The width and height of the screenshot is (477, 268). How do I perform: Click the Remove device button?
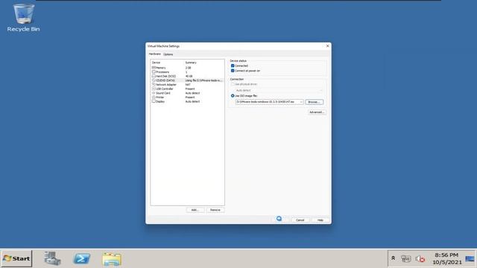click(x=215, y=210)
